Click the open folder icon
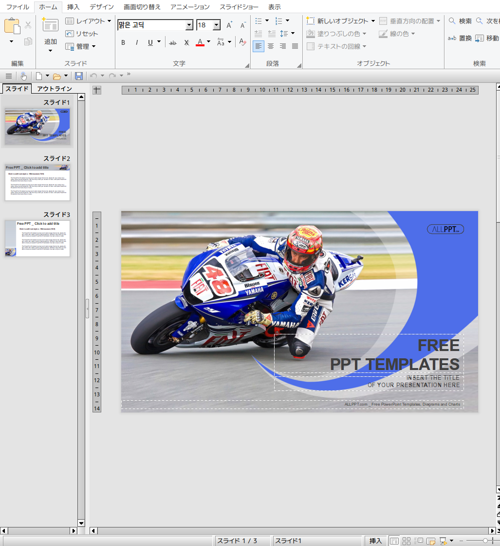Screen dimensions: 500x546 pyautogui.click(x=57, y=76)
